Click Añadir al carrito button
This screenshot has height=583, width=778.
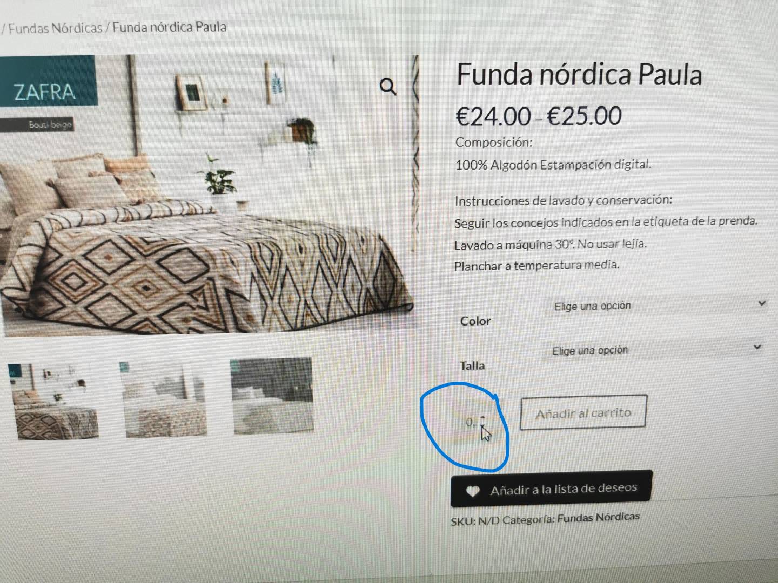pos(583,413)
